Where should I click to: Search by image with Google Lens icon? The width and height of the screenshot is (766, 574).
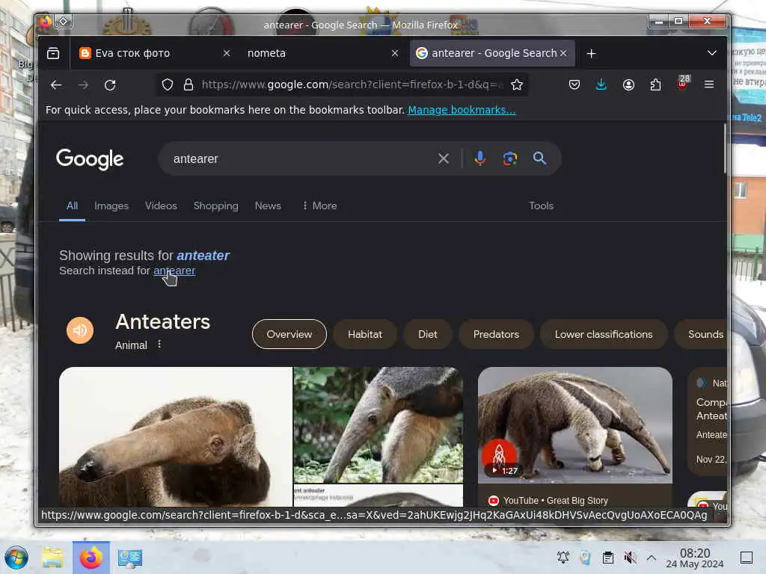coord(509,158)
